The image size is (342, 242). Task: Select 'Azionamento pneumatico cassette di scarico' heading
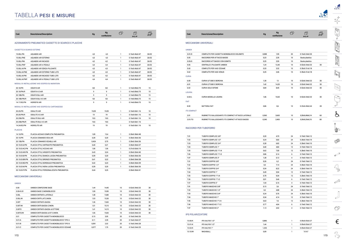(48, 43)
